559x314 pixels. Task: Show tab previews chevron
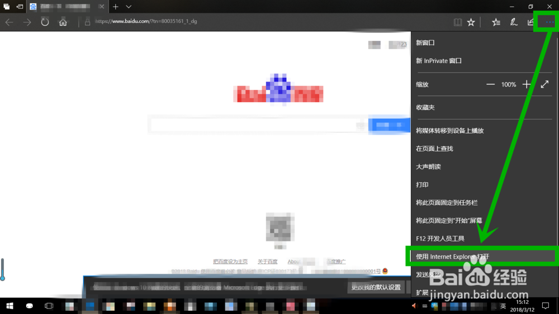129,7
